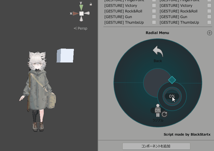Enable left-column [GESTURE] Victory checkbox
The width and height of the screenshot is (214, 151).
click(154, 5)
